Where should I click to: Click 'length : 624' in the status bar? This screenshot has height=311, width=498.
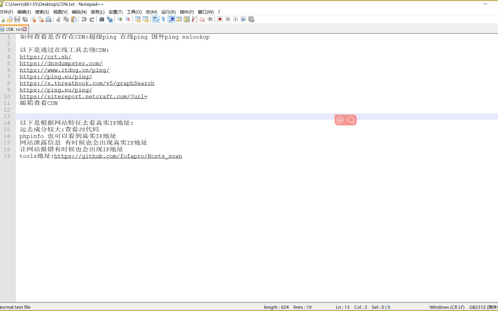tap(276, 307)
